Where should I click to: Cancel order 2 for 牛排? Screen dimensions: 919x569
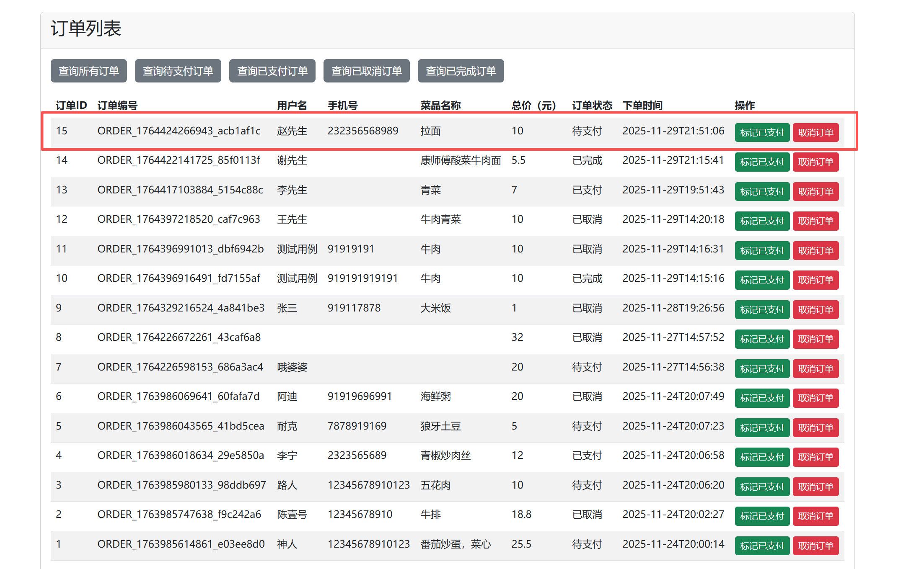[x=815, y=516]
